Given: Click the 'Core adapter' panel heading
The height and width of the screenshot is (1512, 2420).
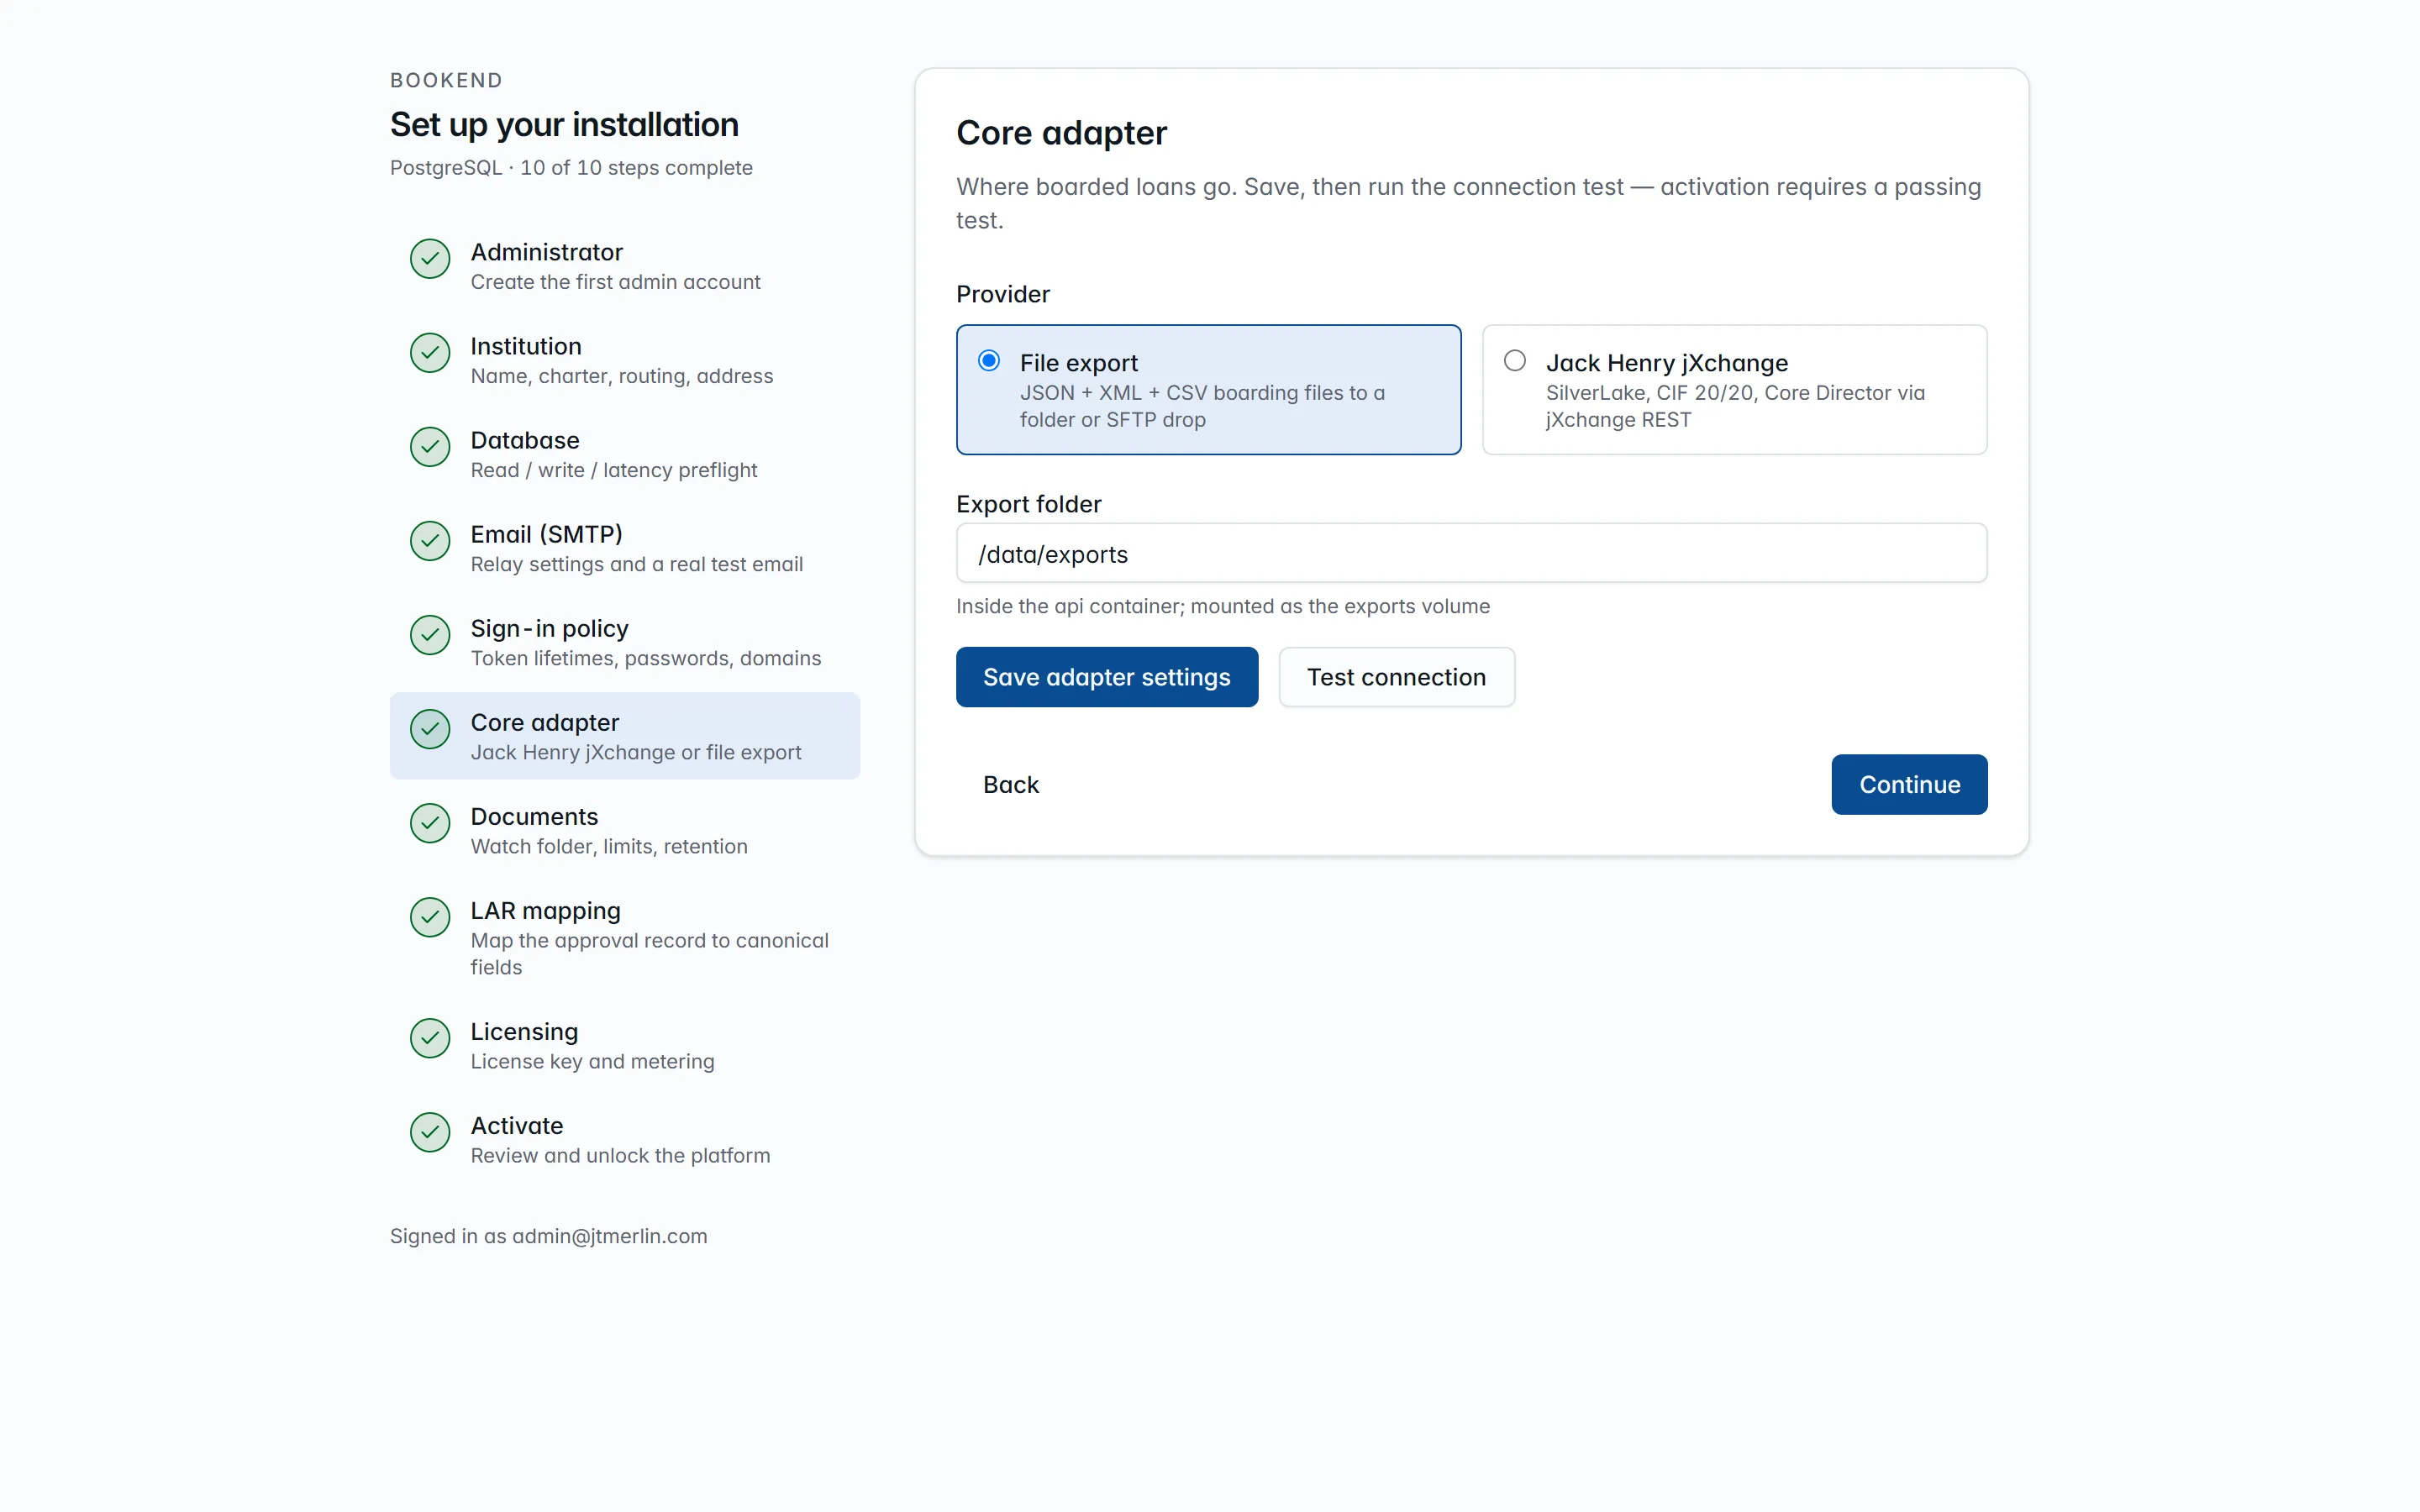Looking at the screenshot, I should [1061, 133].
